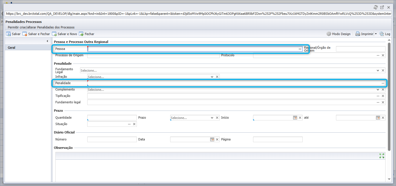Switch to Modo Design
The image size is (396, 186).
[338, 34]
